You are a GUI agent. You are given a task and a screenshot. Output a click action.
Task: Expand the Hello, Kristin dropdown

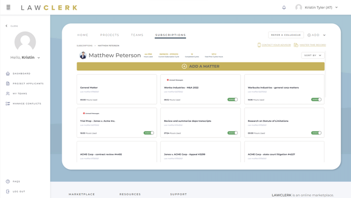point(39,58)
